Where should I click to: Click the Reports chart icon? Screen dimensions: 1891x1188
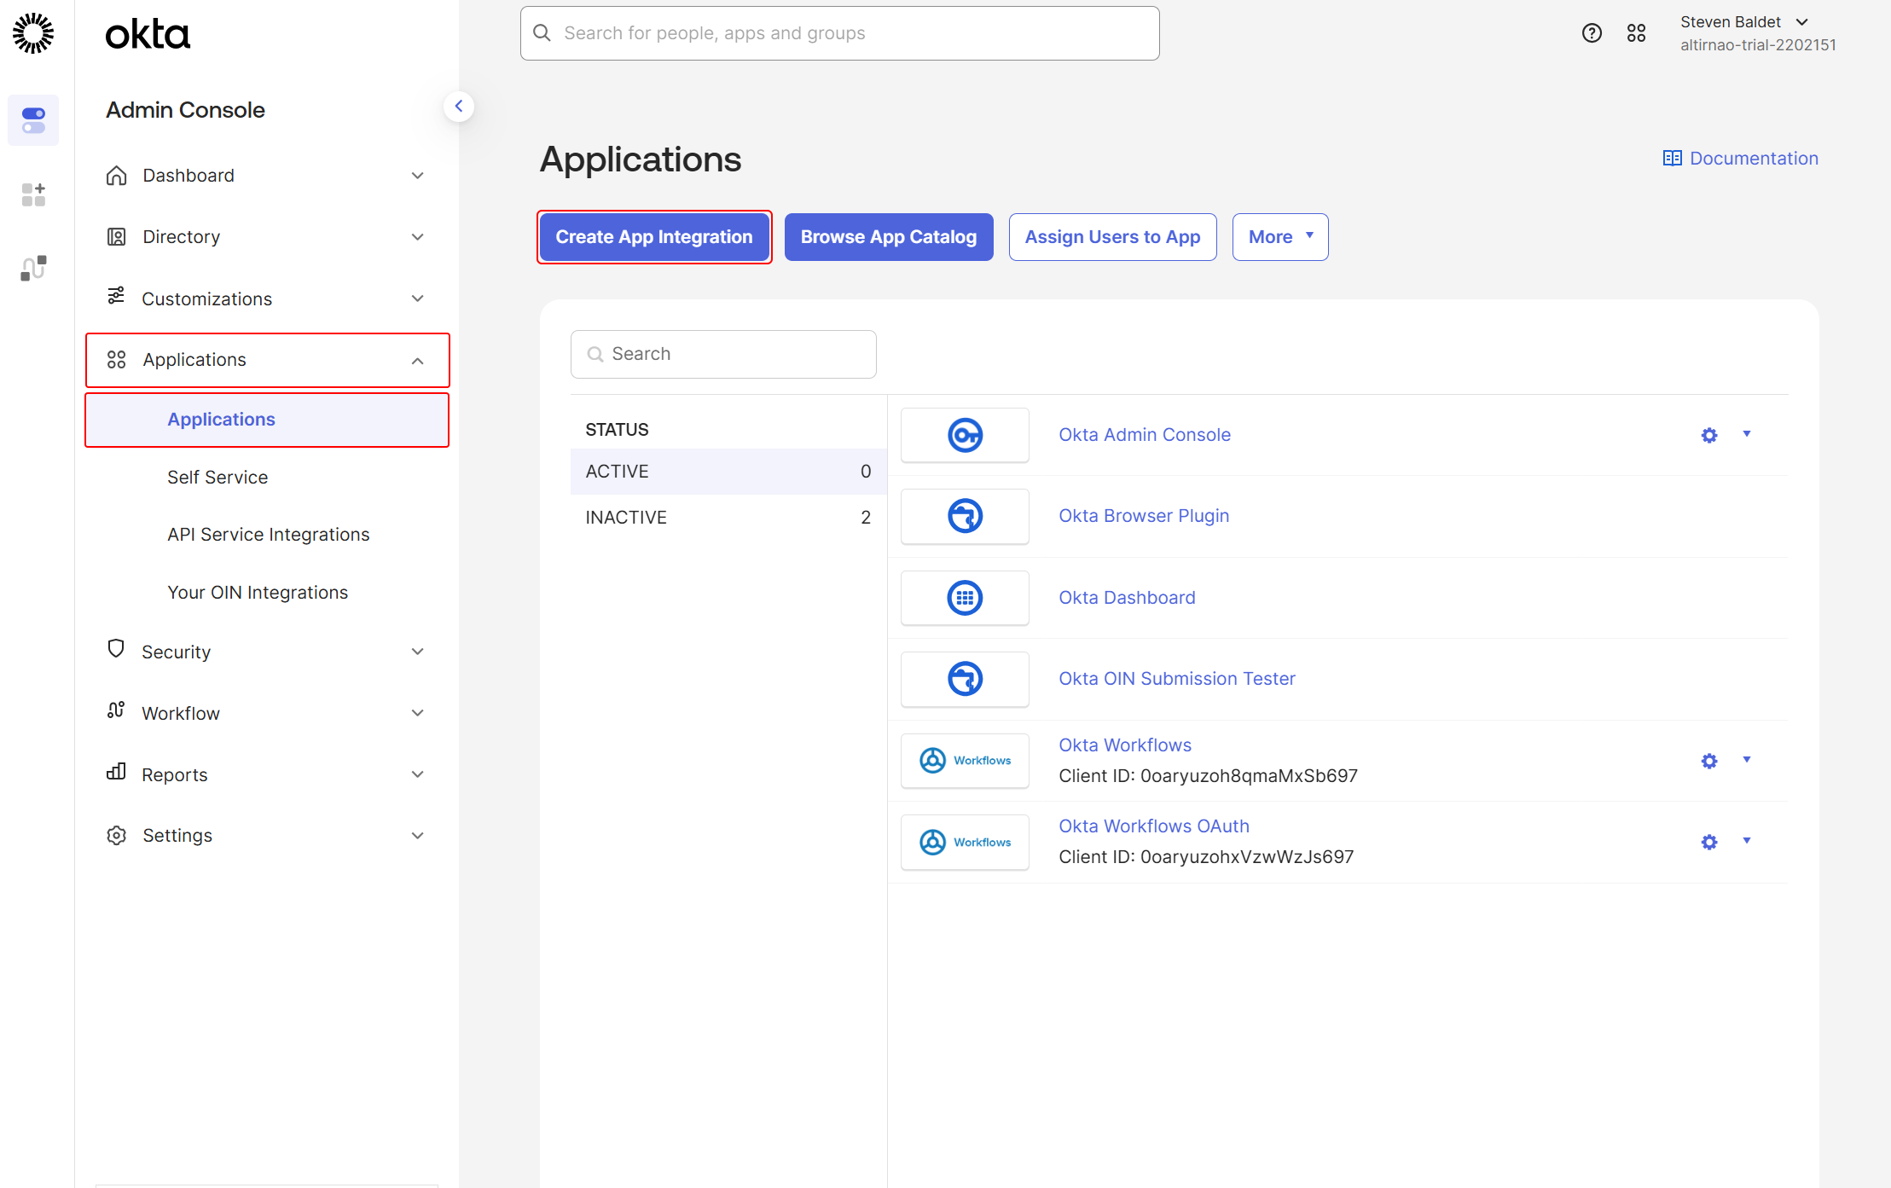[x=116, y=772]
